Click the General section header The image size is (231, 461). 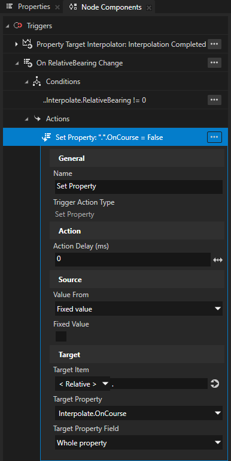(x=137, y=158)
